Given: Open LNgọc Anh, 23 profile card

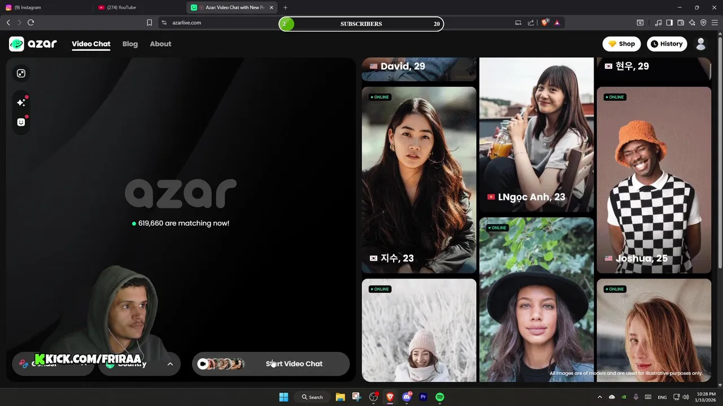Looking at the screenshot, I should (537, 135).
